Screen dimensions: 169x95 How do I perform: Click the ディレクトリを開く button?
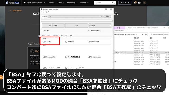pos(53,26)
